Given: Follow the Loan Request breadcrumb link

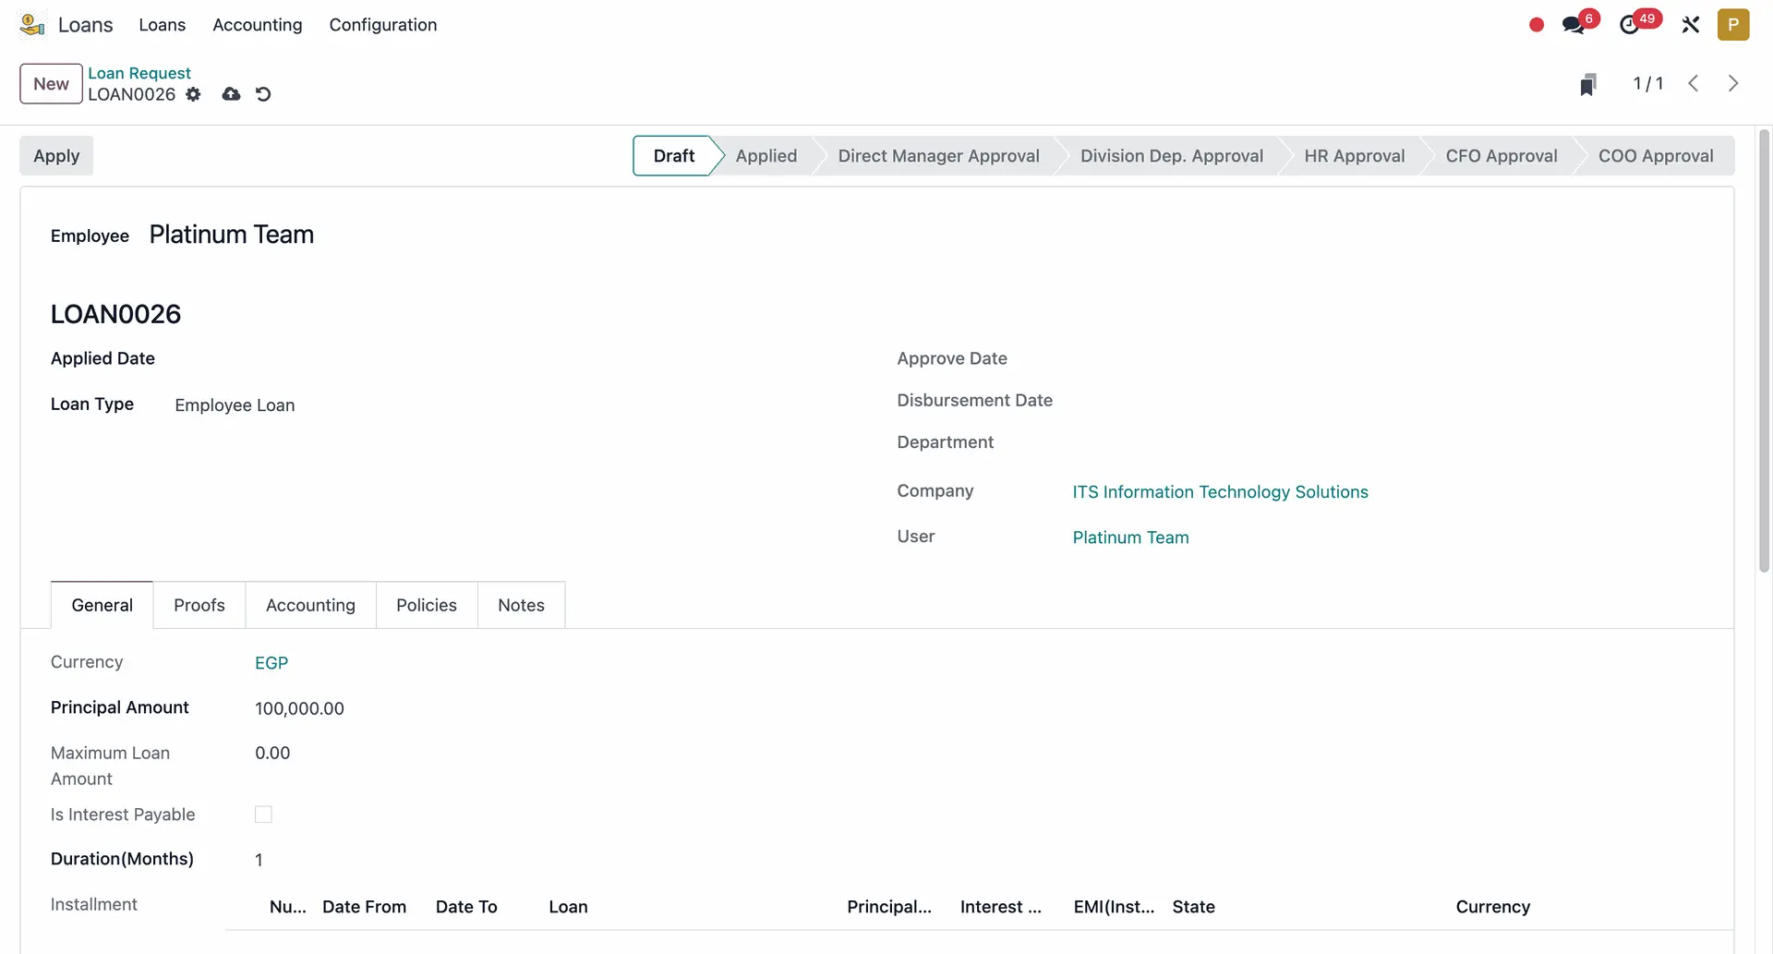Looking at the screenshot, I should (139, 73).
